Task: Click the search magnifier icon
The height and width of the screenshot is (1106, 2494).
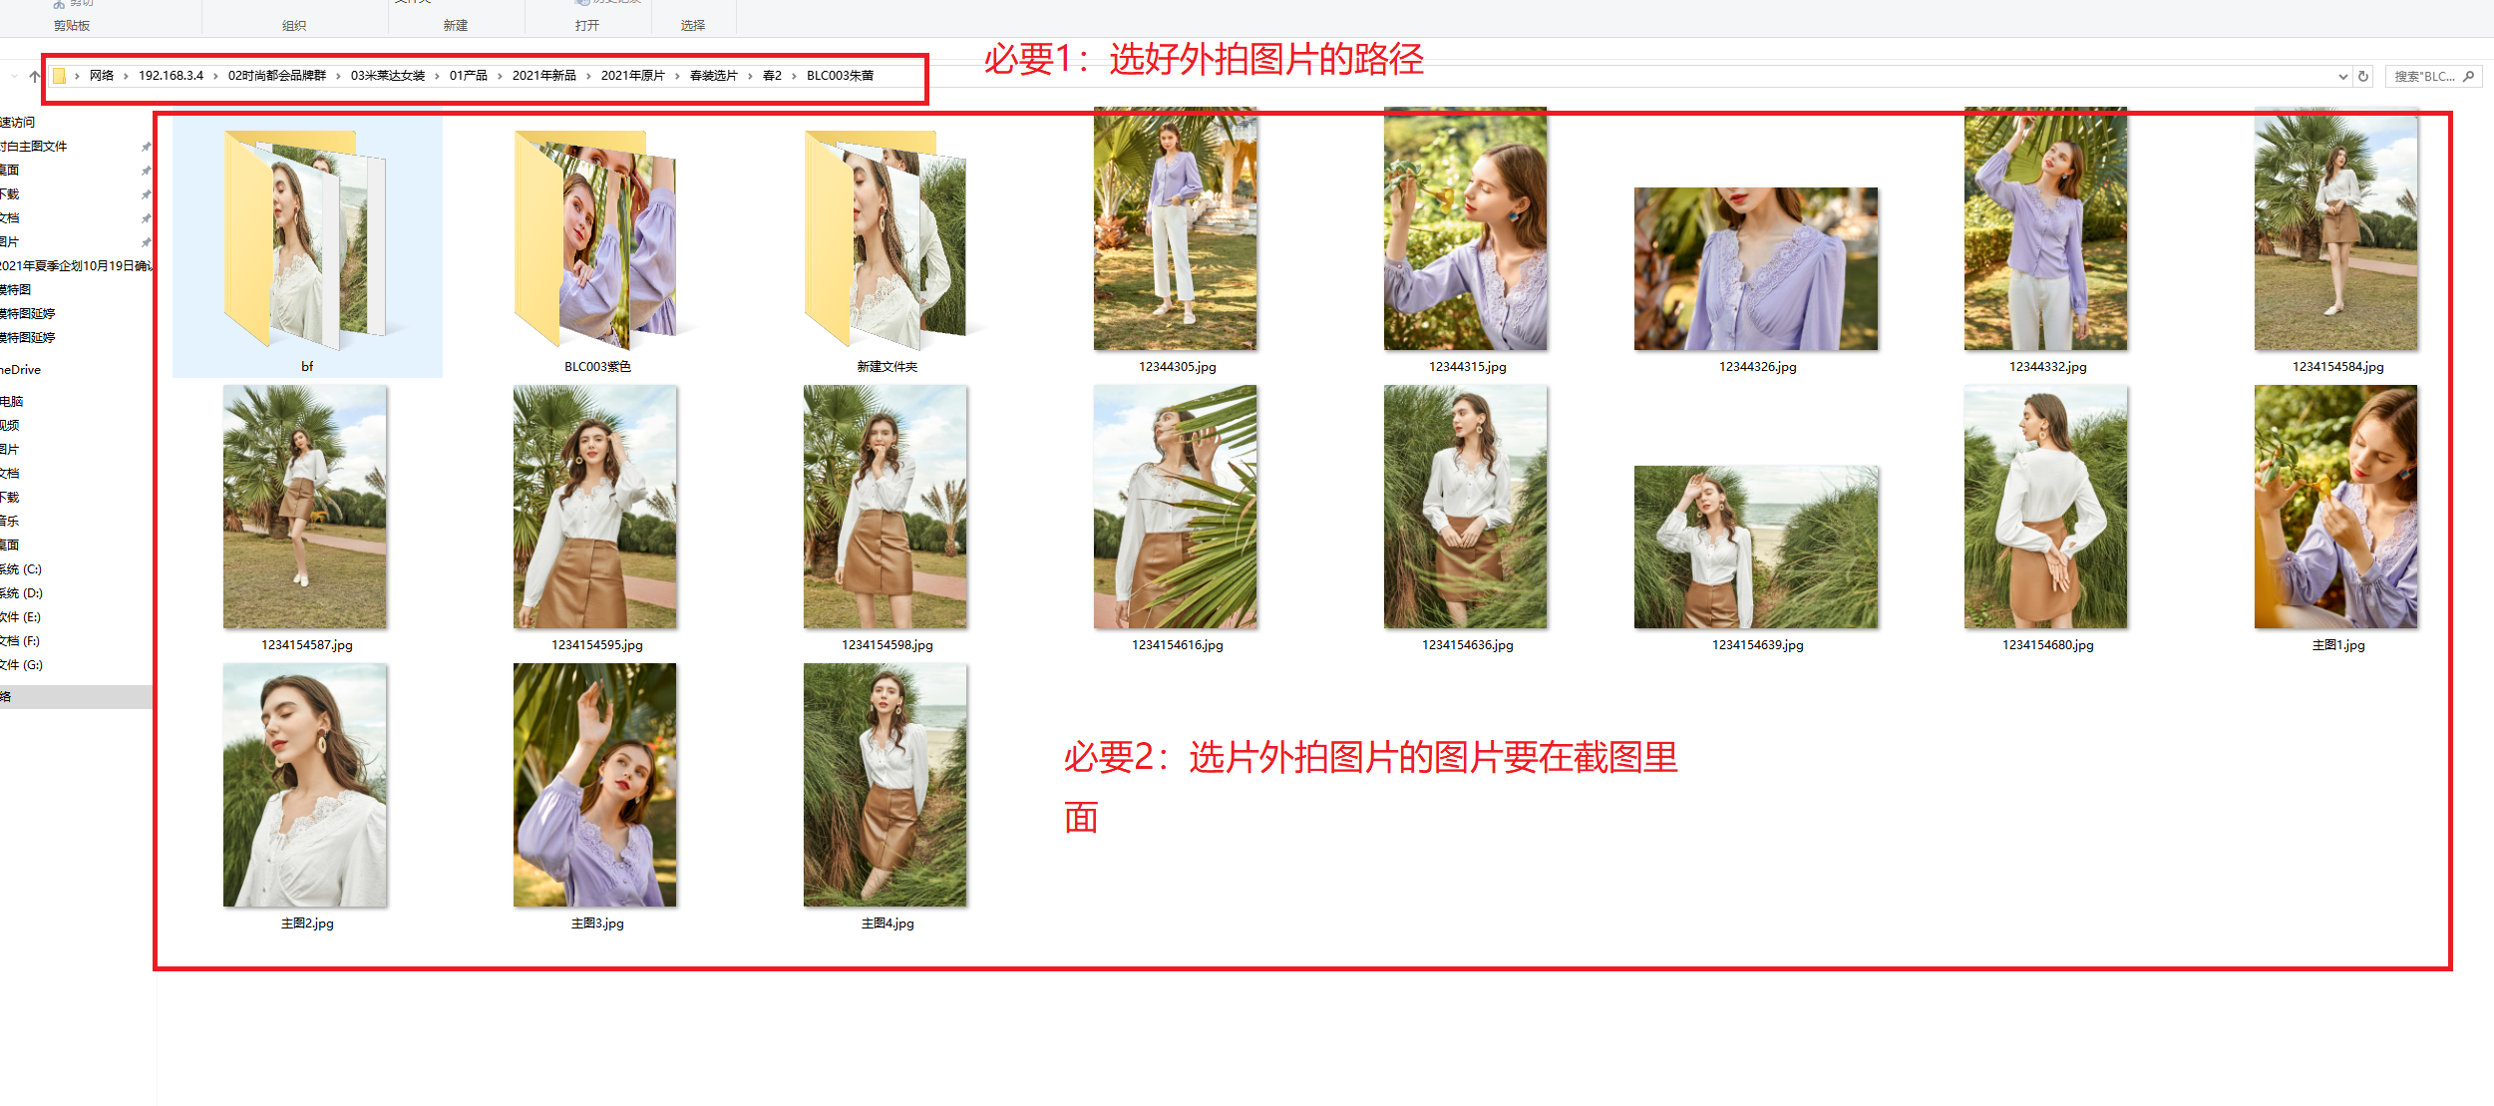Action: (x=2468, y=76)
